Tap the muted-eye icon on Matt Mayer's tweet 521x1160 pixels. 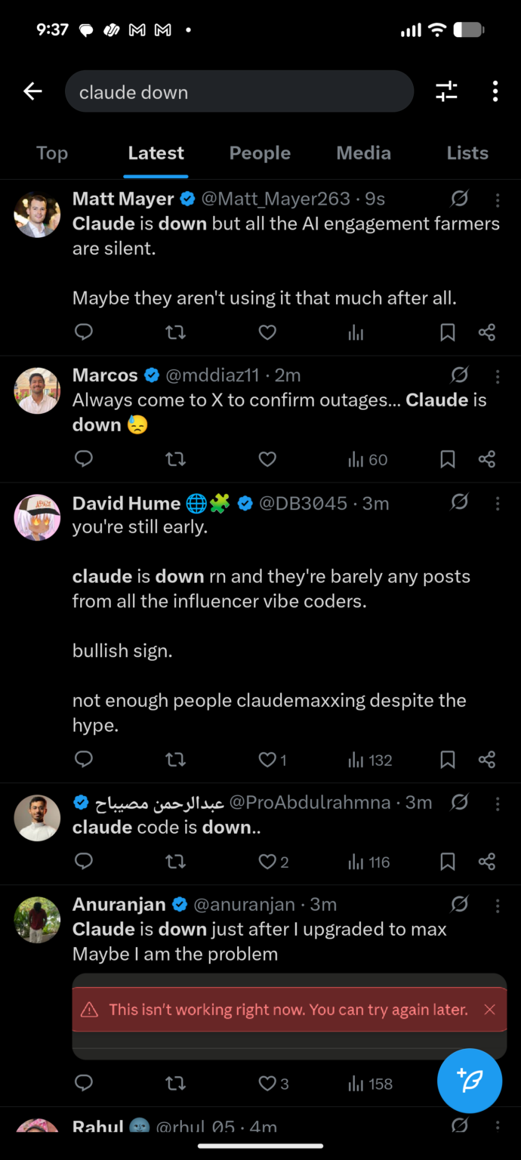(460, 199)
